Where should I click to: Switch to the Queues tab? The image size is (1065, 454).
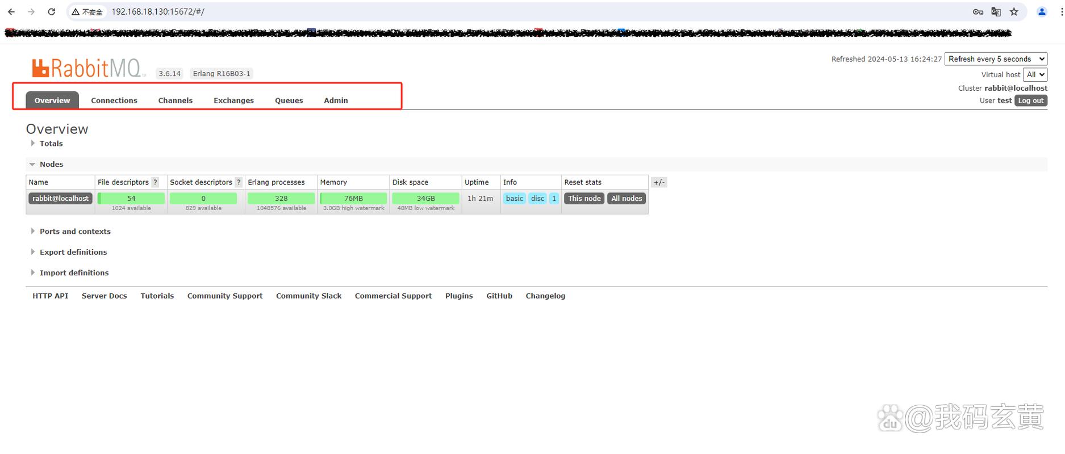click(x=289, y=100)
